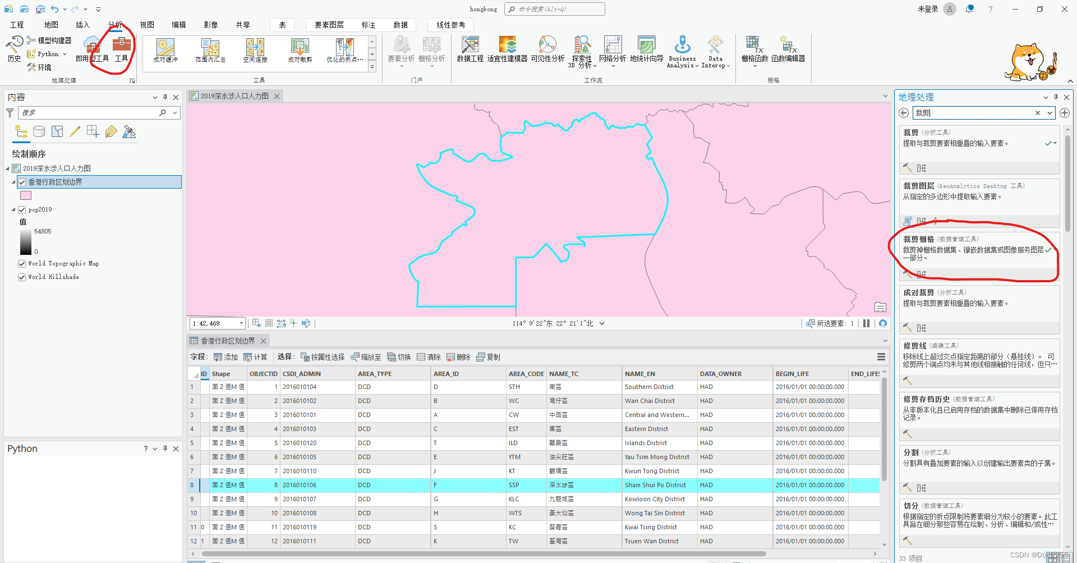Open the map scale dropdown 1:42,469

coord(241,323)
